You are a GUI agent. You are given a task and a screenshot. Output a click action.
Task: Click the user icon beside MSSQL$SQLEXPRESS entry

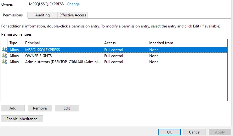[x=5, y=50]
